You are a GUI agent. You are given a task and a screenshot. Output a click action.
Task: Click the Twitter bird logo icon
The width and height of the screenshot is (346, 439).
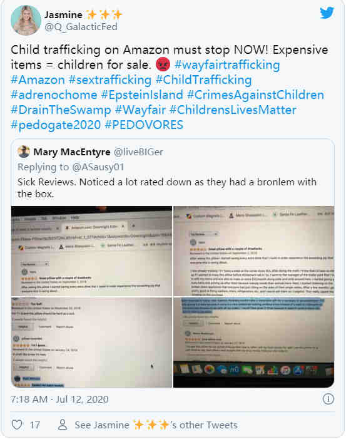tap(327, 13)
